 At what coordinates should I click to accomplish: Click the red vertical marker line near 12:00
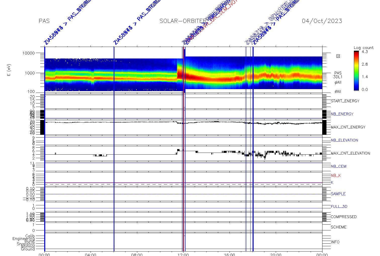pos(184,149)
